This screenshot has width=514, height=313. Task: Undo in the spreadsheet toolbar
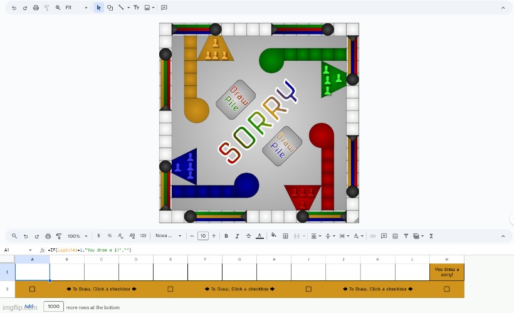pyautogui.click(x=26, y=236)
